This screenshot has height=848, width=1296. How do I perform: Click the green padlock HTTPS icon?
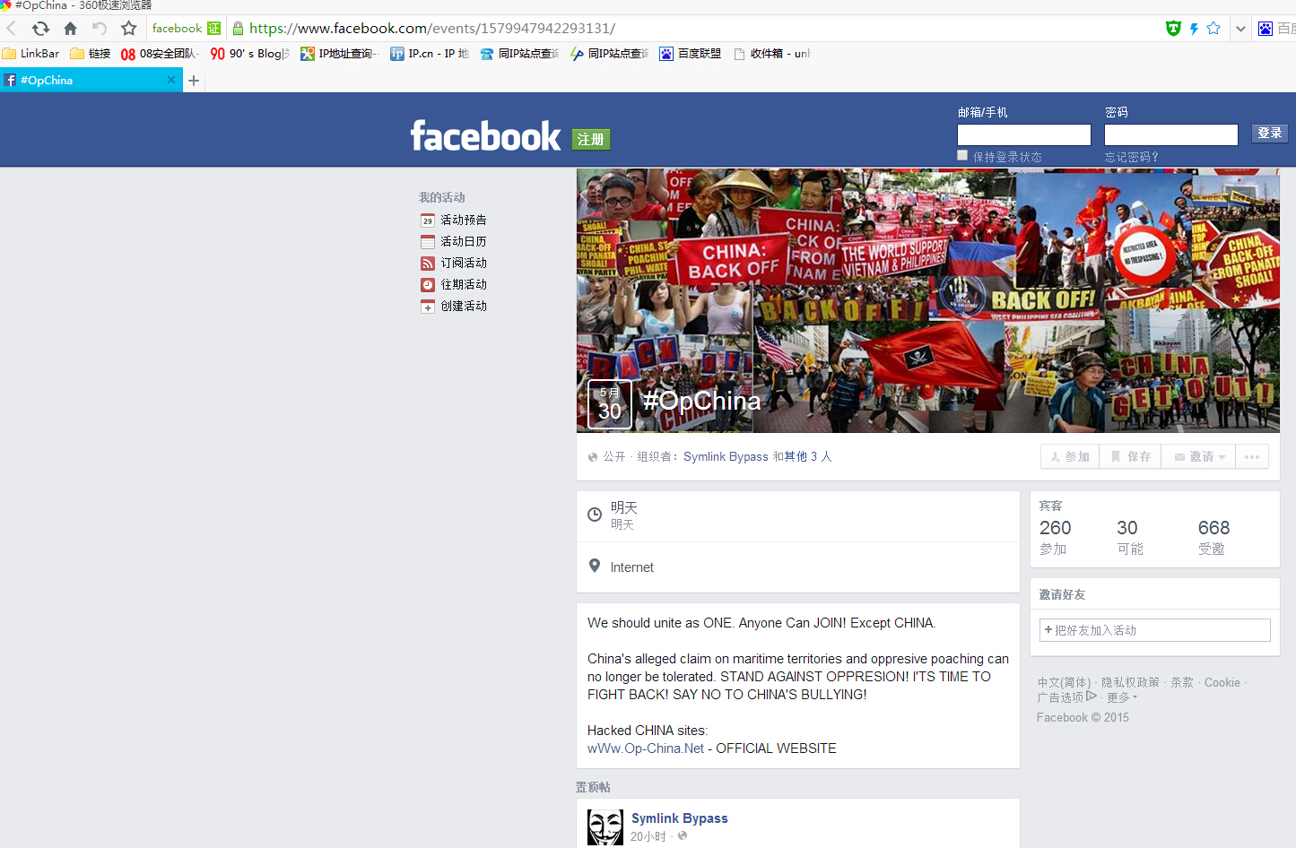238,29
